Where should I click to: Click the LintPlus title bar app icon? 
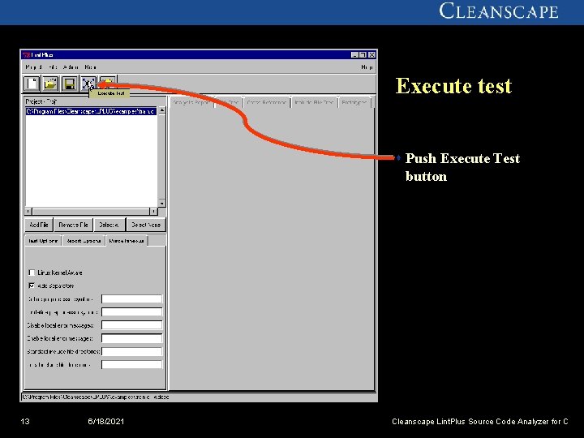pyautogui.click(x=26, y=55)
